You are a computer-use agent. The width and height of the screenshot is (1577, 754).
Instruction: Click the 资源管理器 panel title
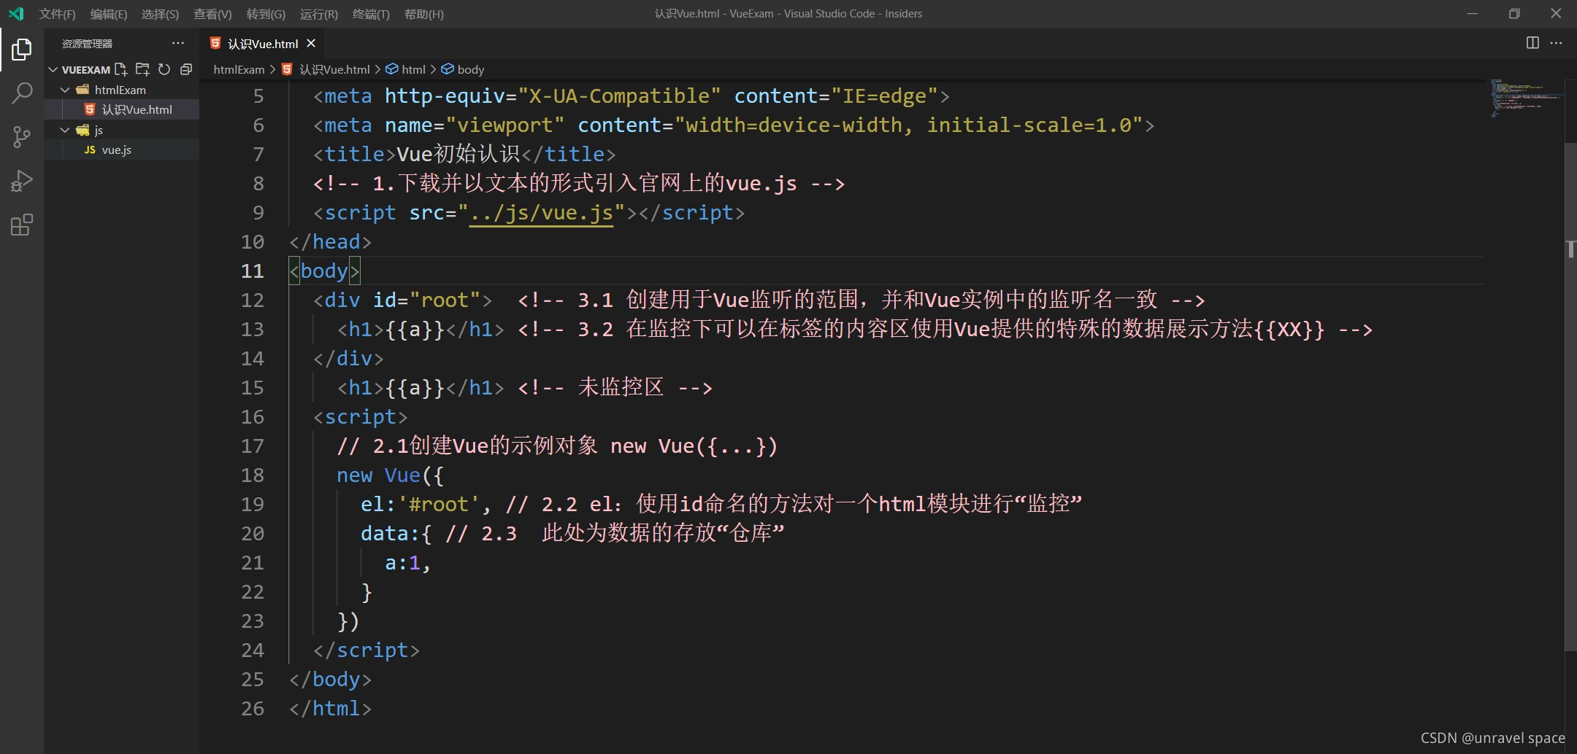[x=87, y=44]
